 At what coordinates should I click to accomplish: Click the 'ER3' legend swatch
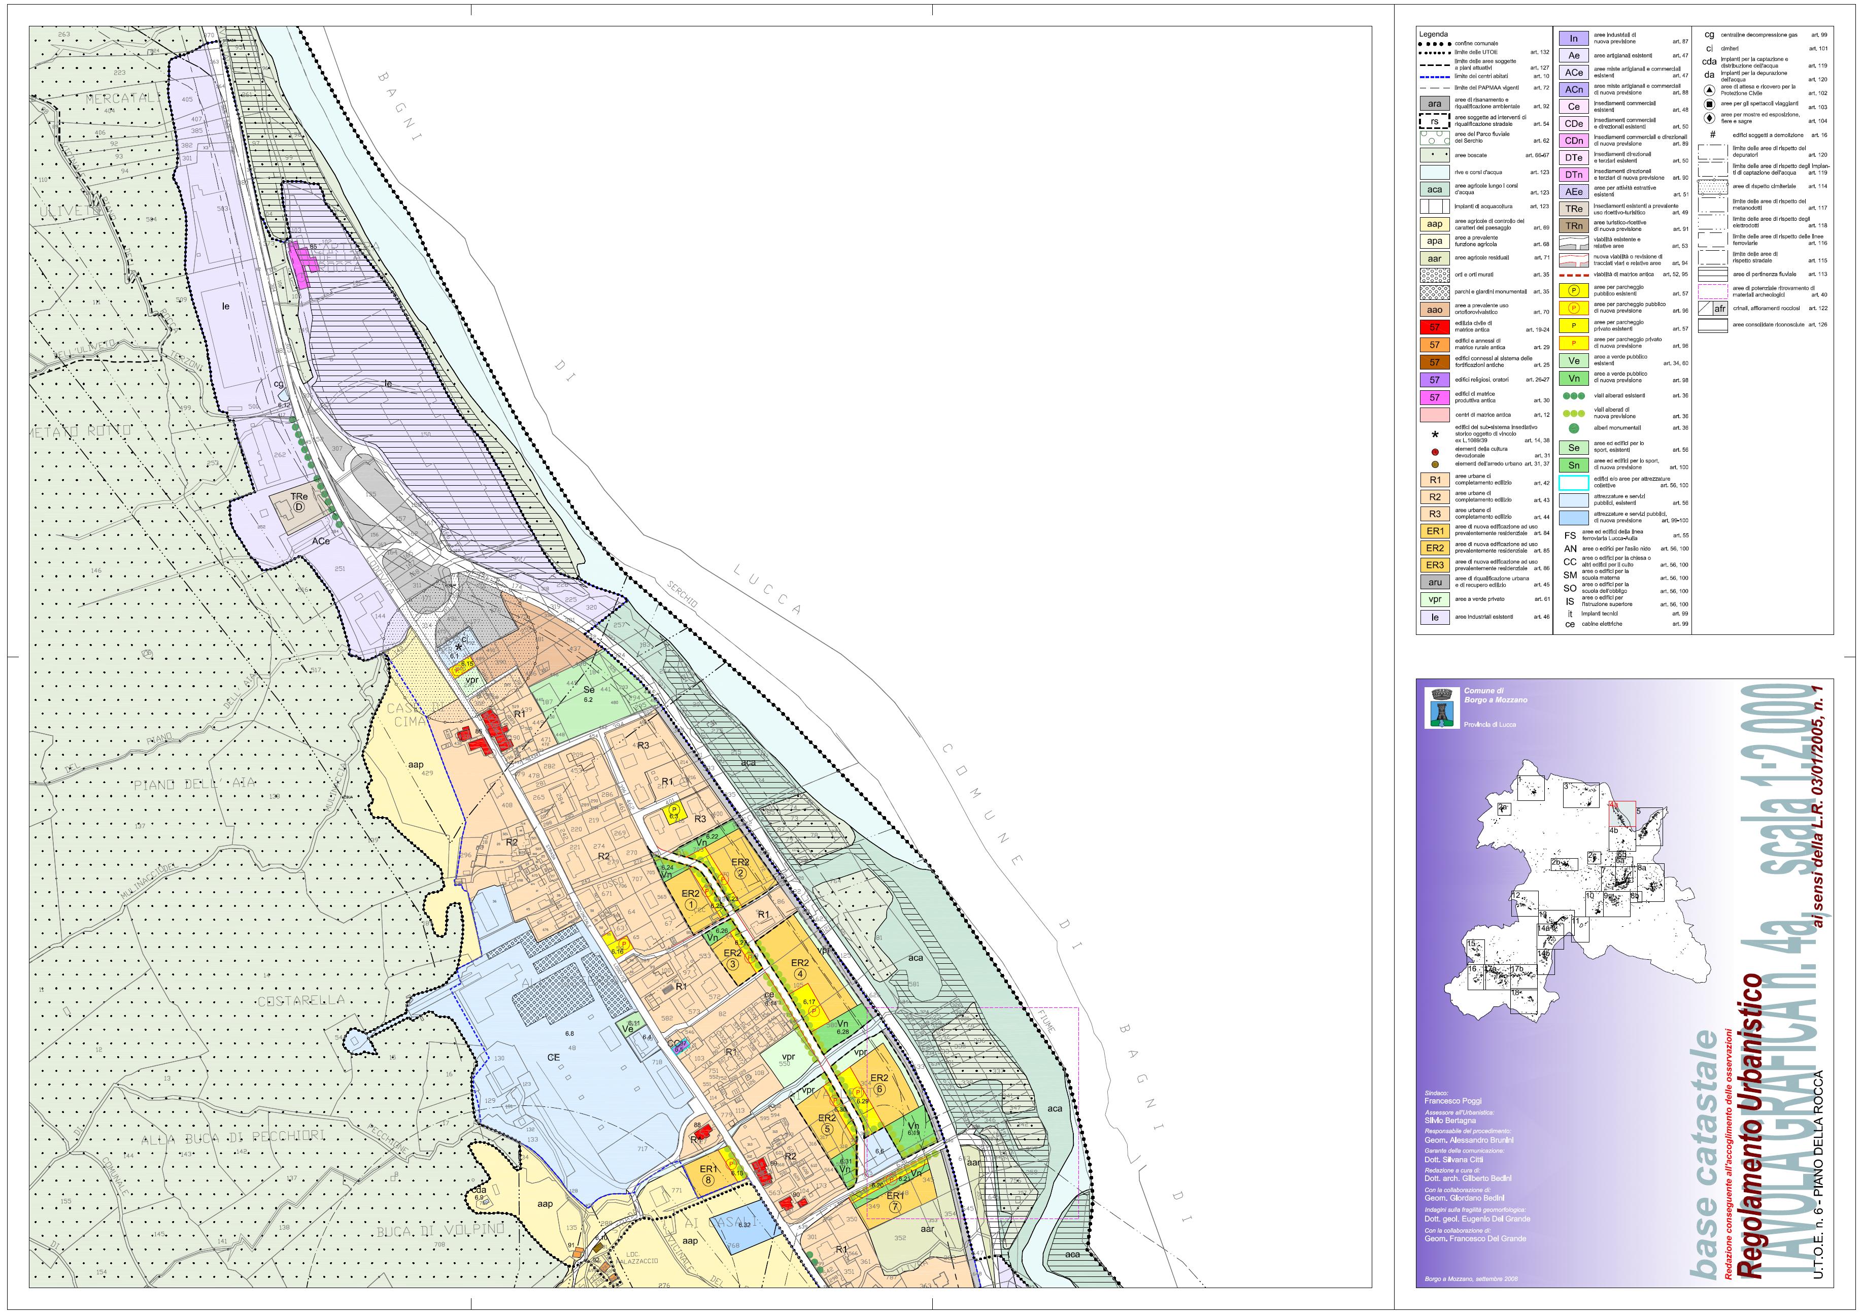(x=1435, y=565)
